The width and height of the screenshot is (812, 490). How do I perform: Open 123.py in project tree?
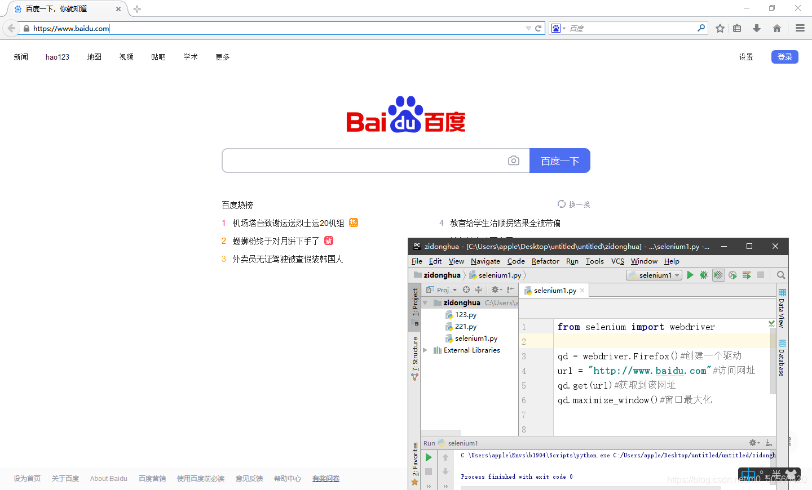pyautogui.click(x=465, y=314)
